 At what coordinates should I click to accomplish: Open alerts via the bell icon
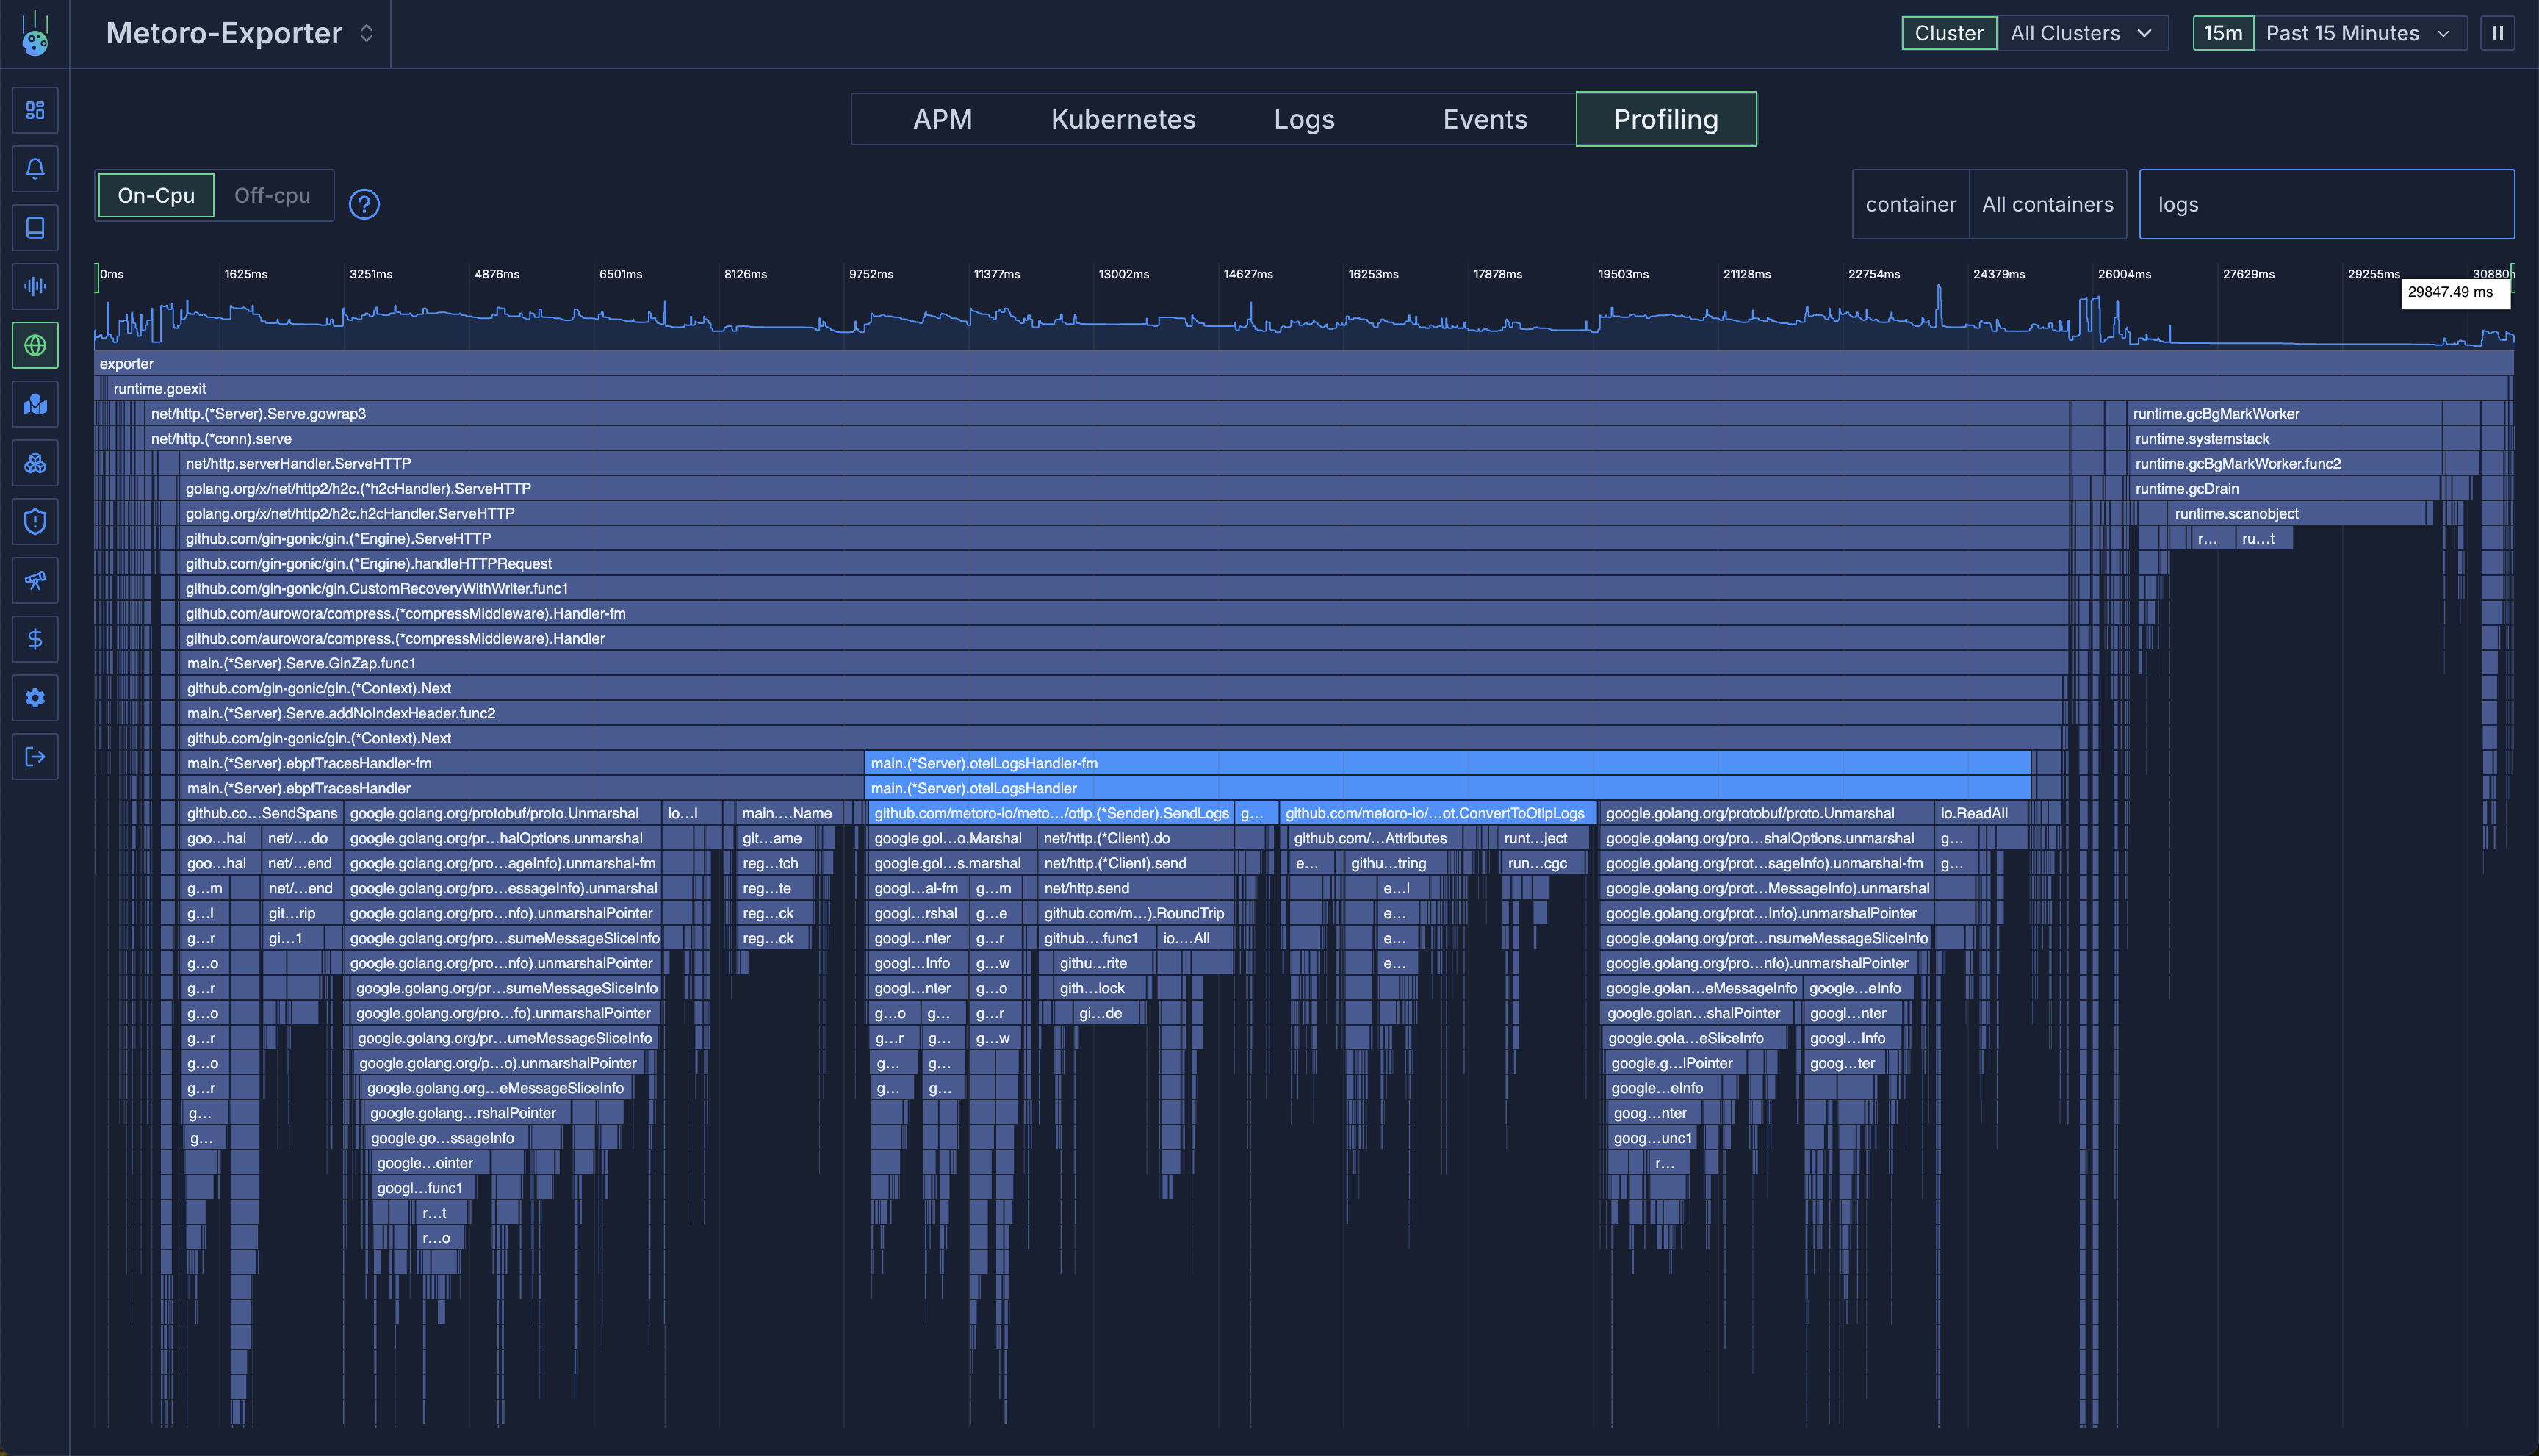click(35, 169)
